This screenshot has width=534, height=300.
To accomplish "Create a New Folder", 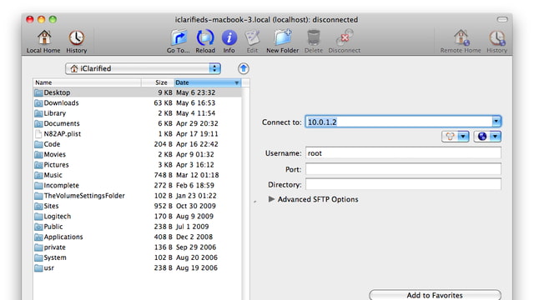I will (282, 42).
